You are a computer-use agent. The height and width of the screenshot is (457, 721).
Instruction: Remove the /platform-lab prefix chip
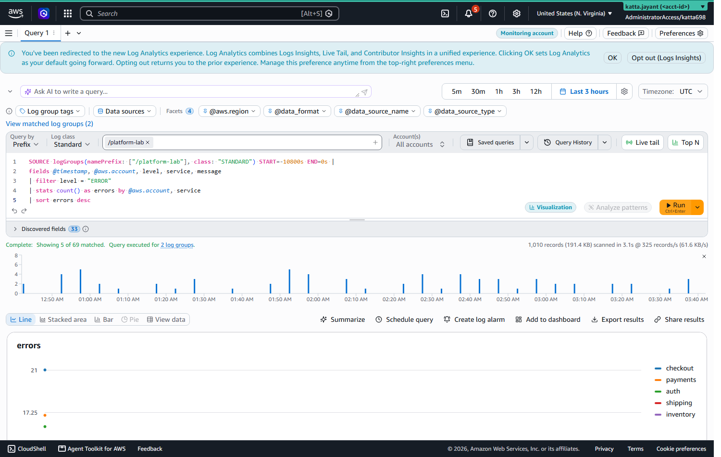(148, 142)
